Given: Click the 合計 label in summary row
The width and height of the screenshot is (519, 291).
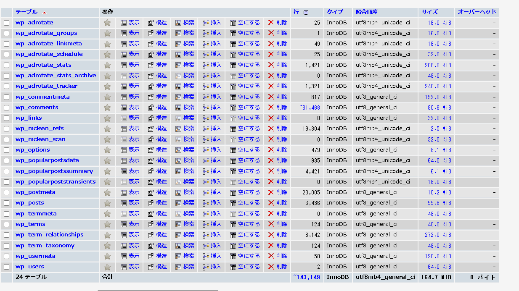Looking at the screenshot, I should (108, 277).
